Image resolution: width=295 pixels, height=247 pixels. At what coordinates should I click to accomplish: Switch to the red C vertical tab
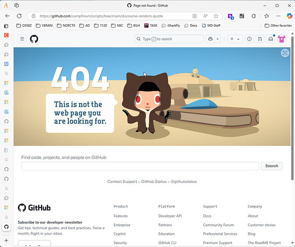(x=6, y=35)
